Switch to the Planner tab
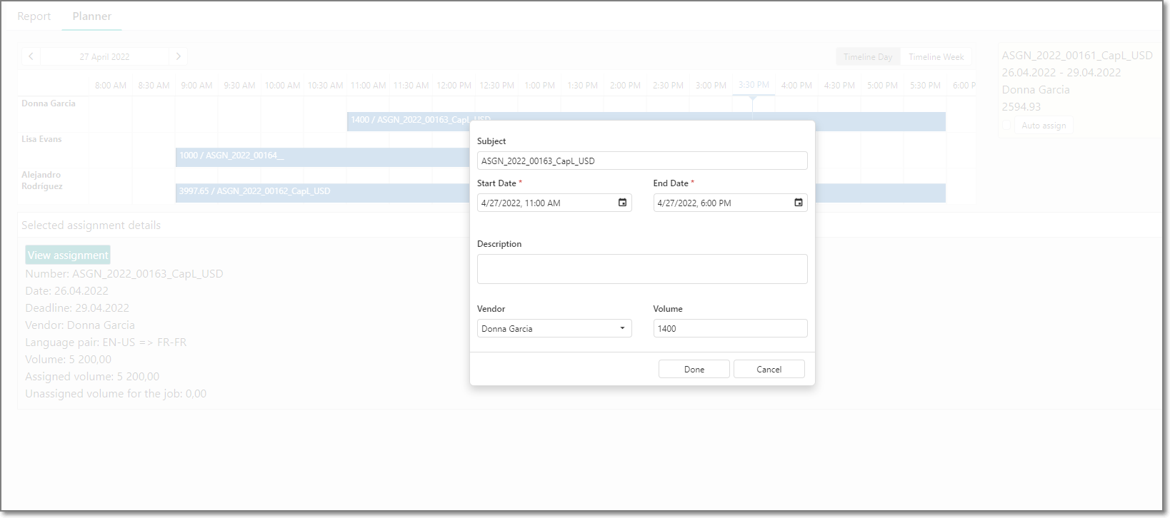Screen dimensions: 1170x518 [x=92, y=16]
